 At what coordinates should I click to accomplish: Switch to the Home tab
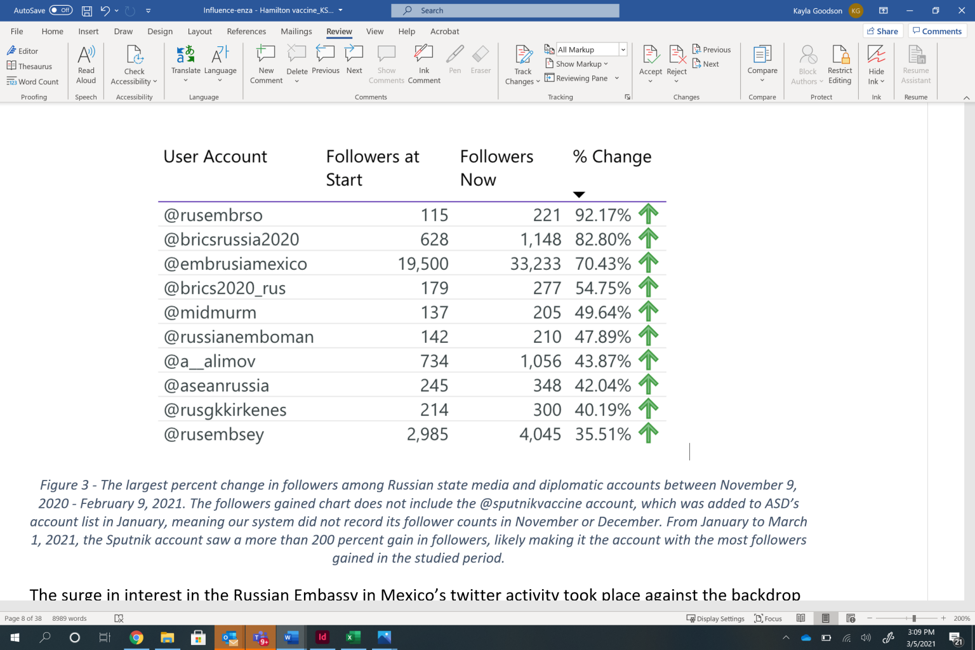coord(53,31)
